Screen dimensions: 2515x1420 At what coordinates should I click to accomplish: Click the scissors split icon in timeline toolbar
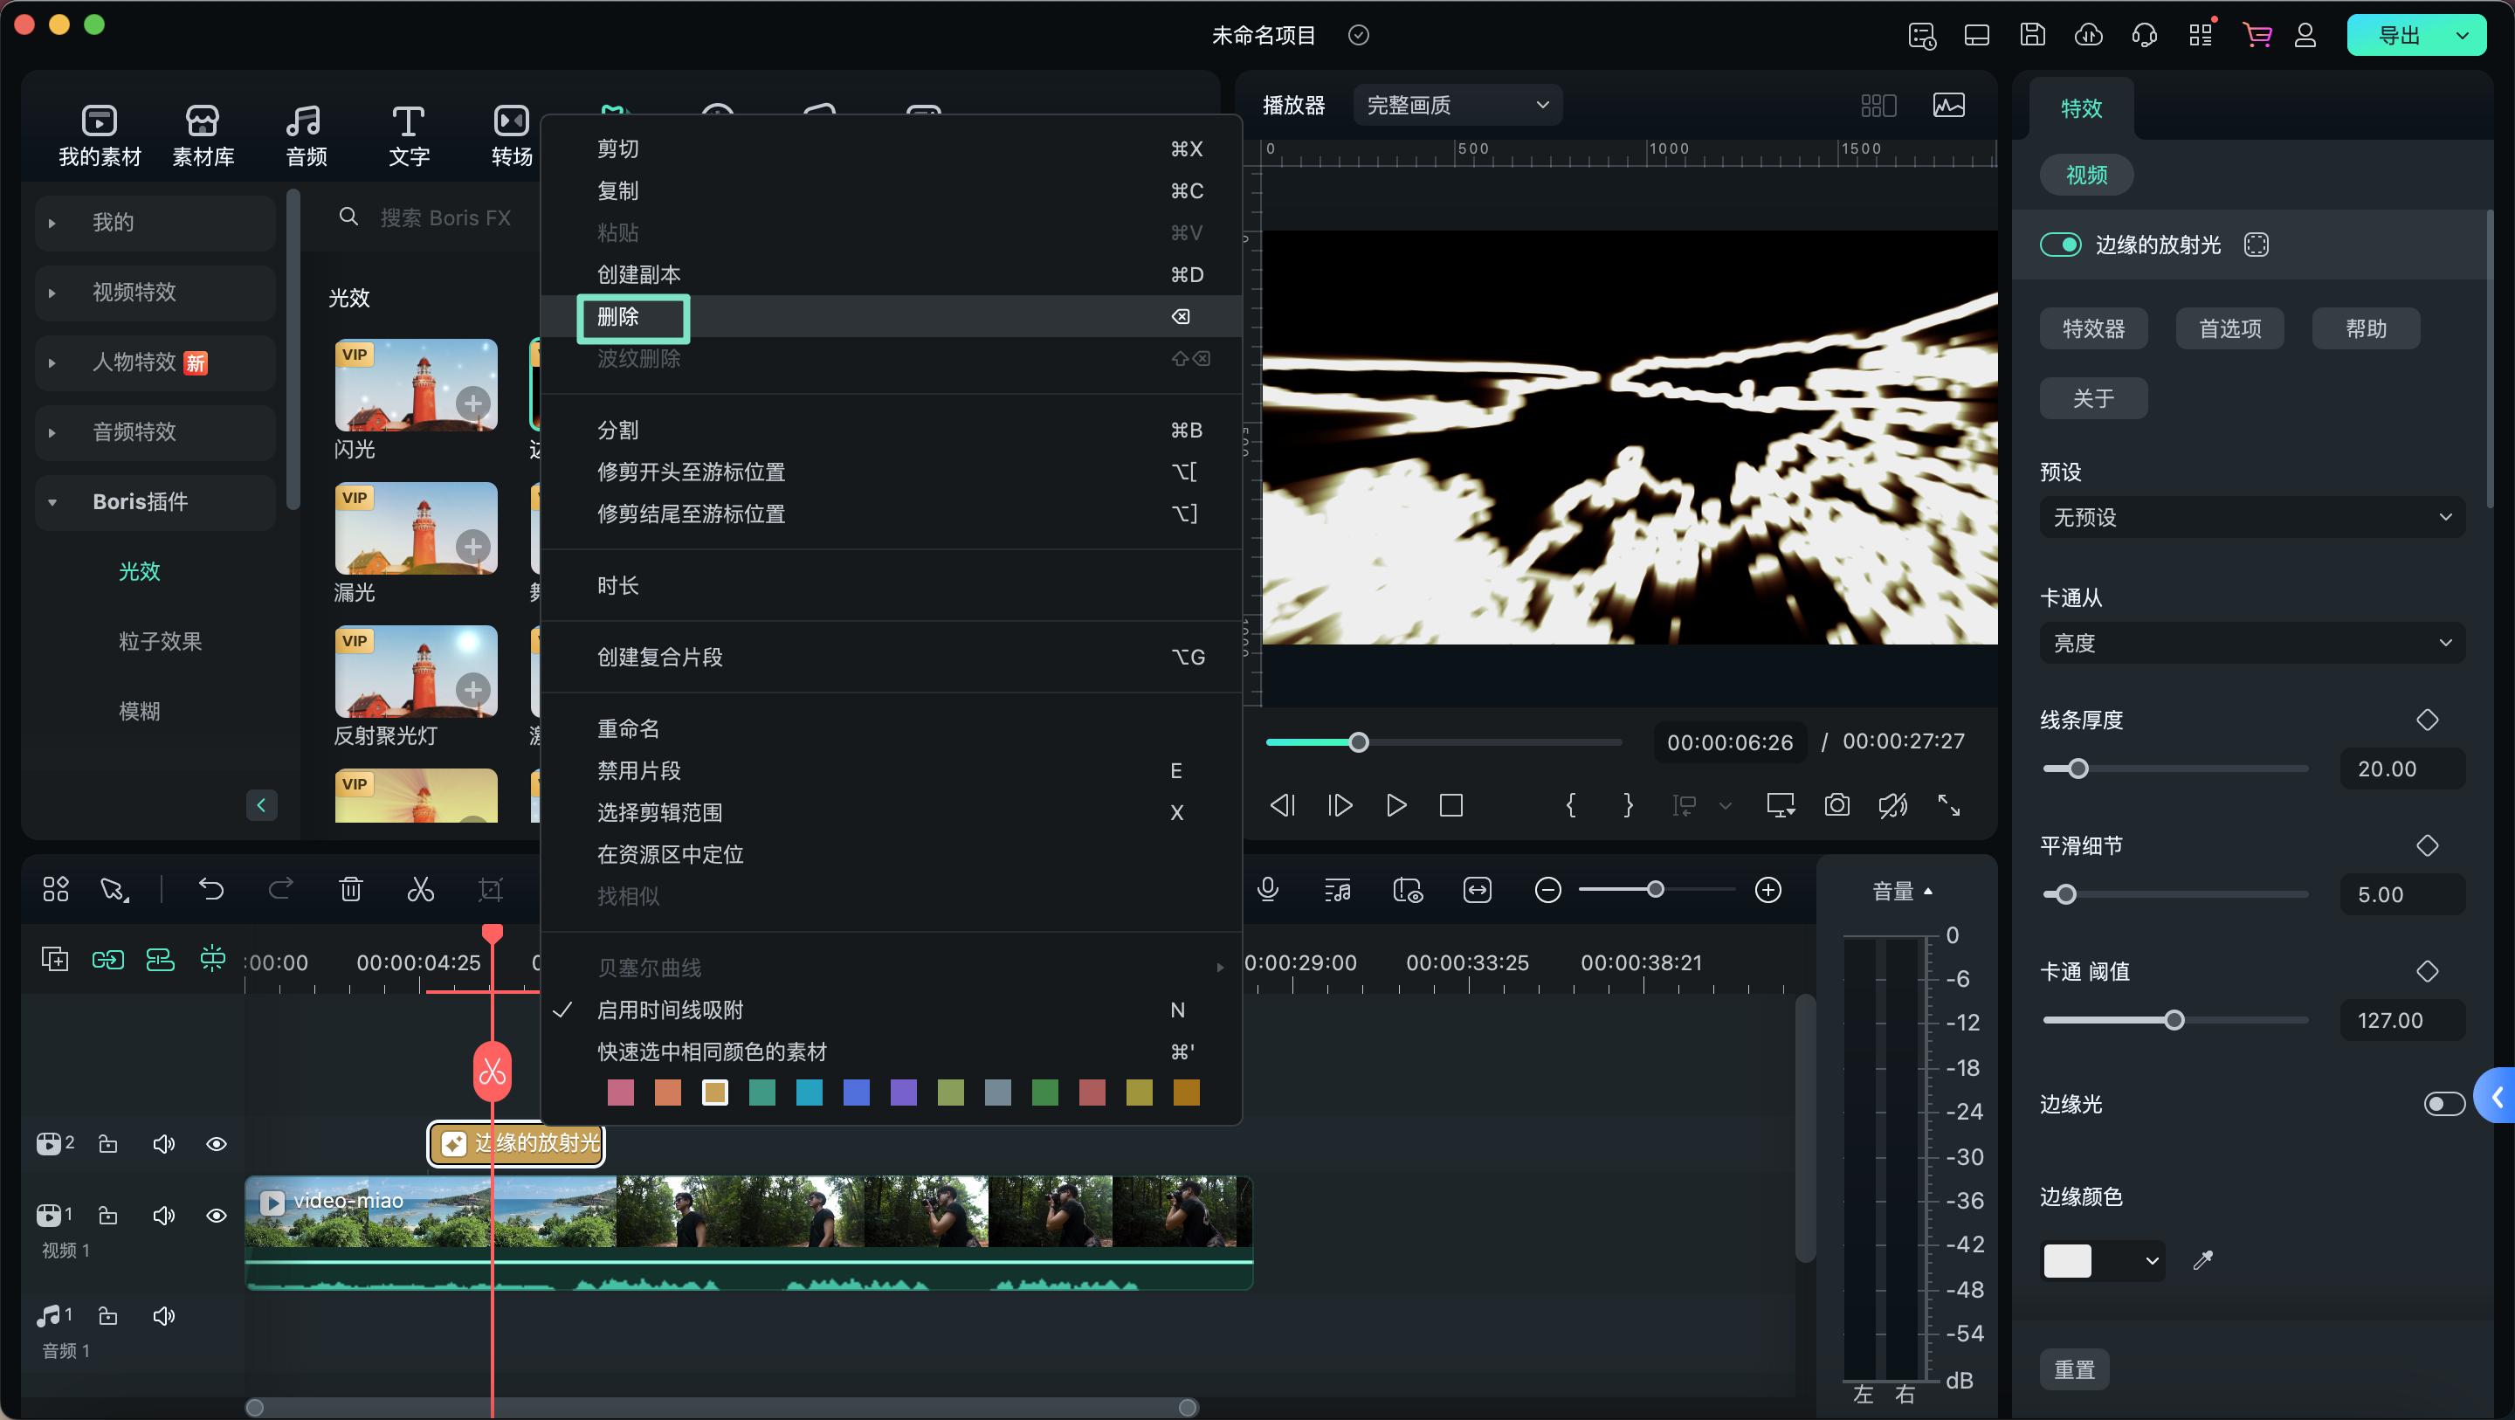point(420,889)
